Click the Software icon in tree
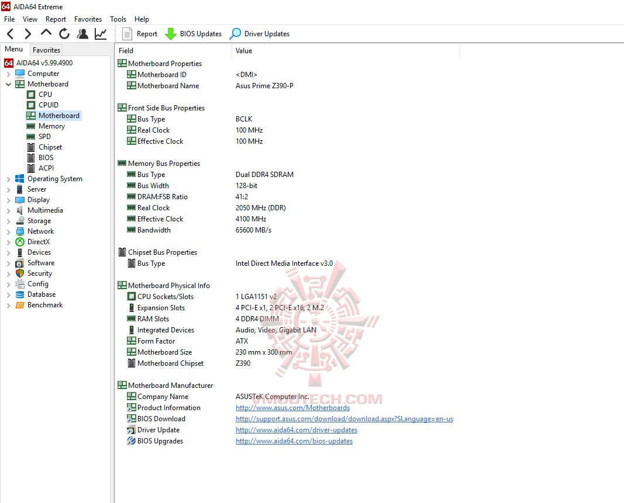Image resolution: width=624 pixels, height=503 pixels. (19, 263)
